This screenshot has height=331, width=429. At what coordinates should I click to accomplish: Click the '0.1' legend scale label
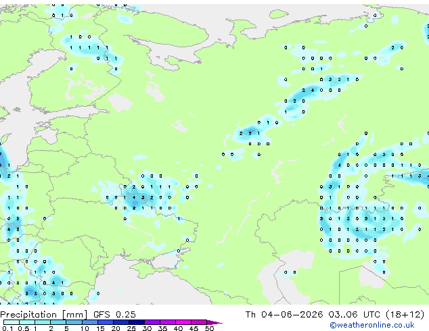[7, 328]
